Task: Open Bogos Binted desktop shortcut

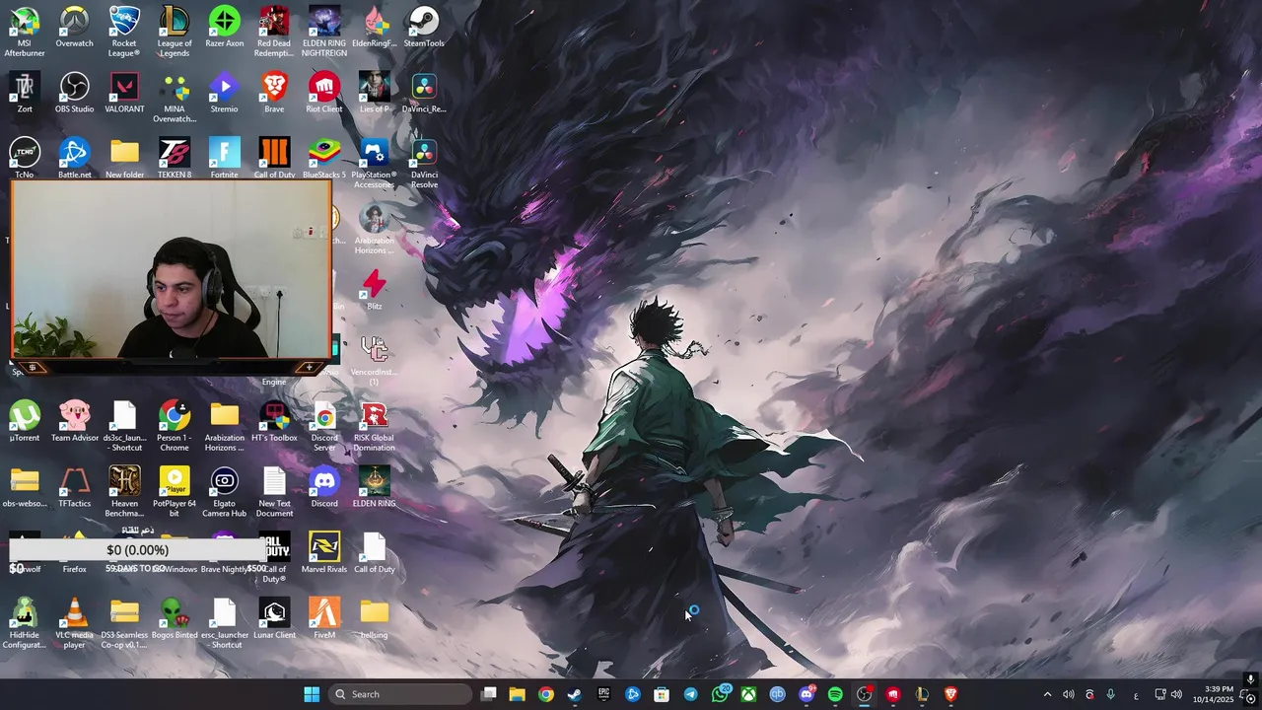Action: (x=175, y=619)
